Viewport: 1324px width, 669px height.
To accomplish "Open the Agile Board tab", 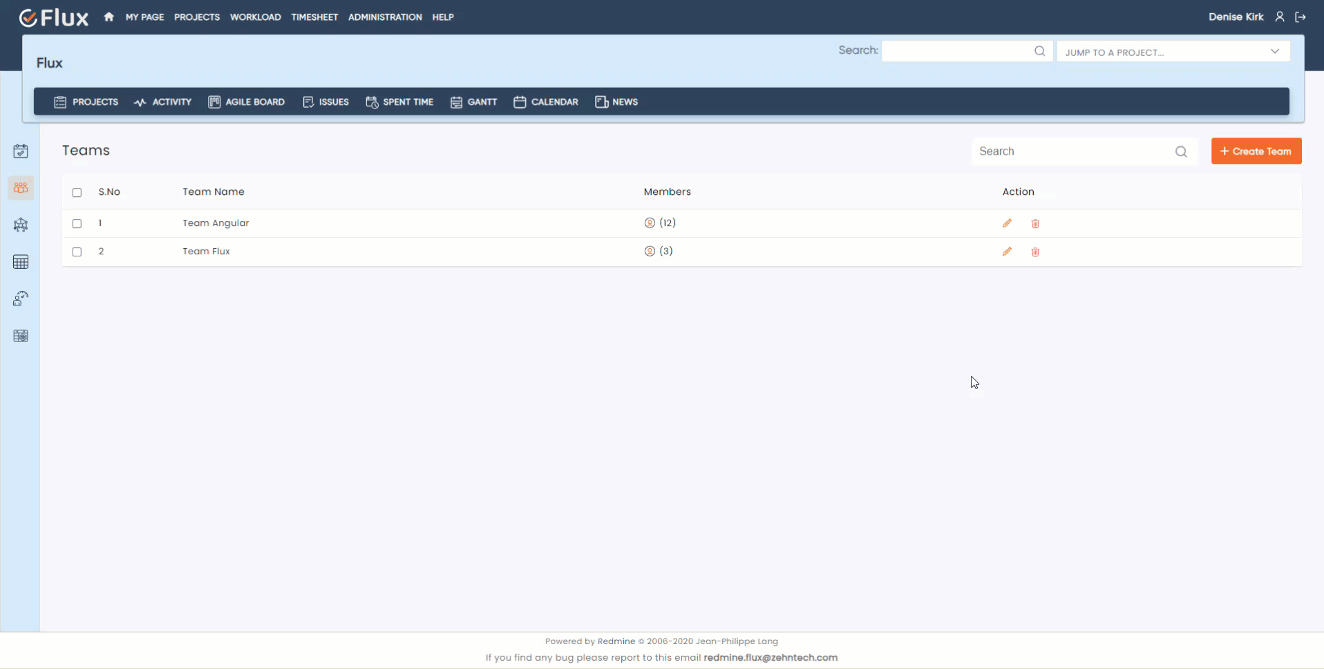I will coord(247,102).
